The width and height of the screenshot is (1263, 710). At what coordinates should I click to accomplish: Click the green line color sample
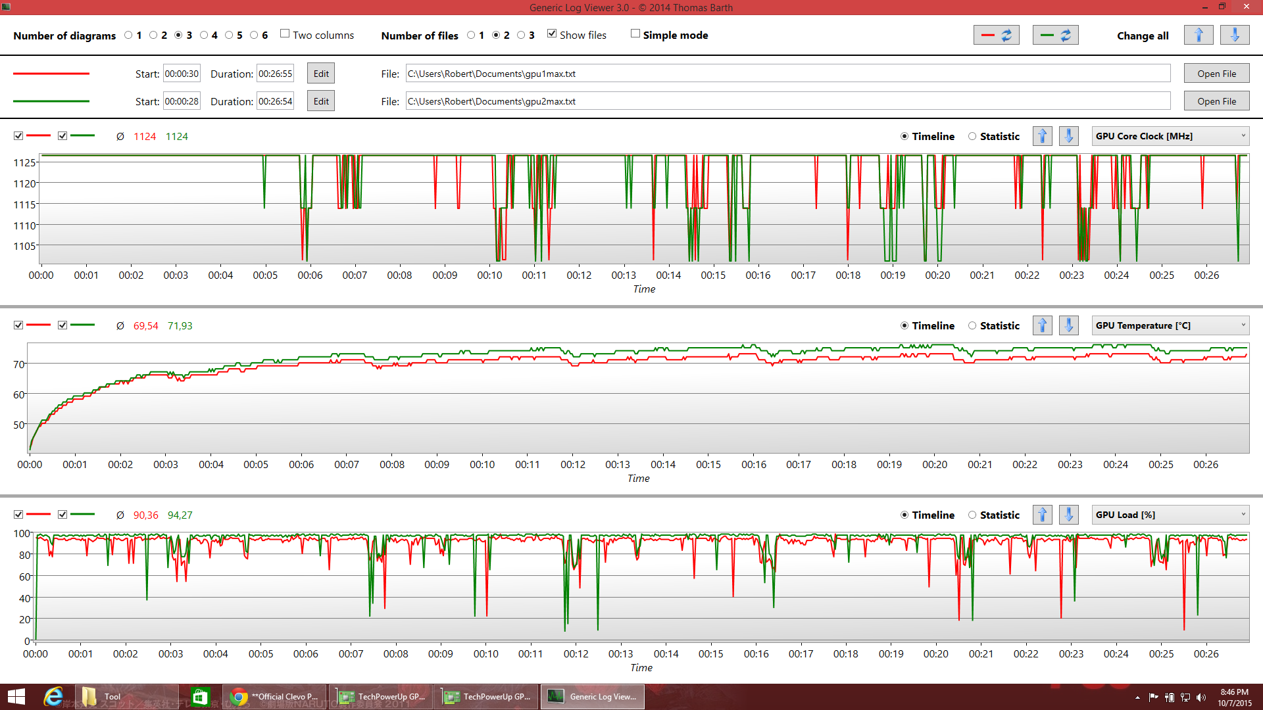pyautogui.click(x=51, y=101)
